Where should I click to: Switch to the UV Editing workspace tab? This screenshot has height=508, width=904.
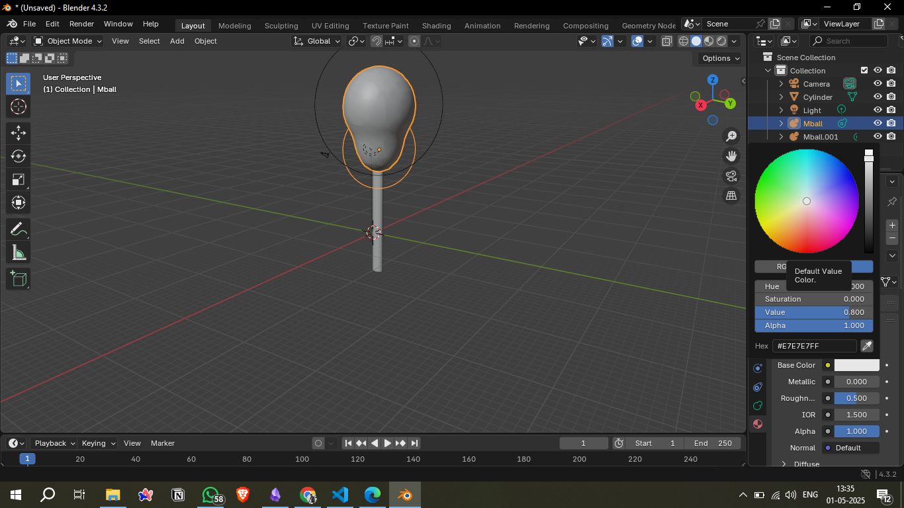[330, 26]
